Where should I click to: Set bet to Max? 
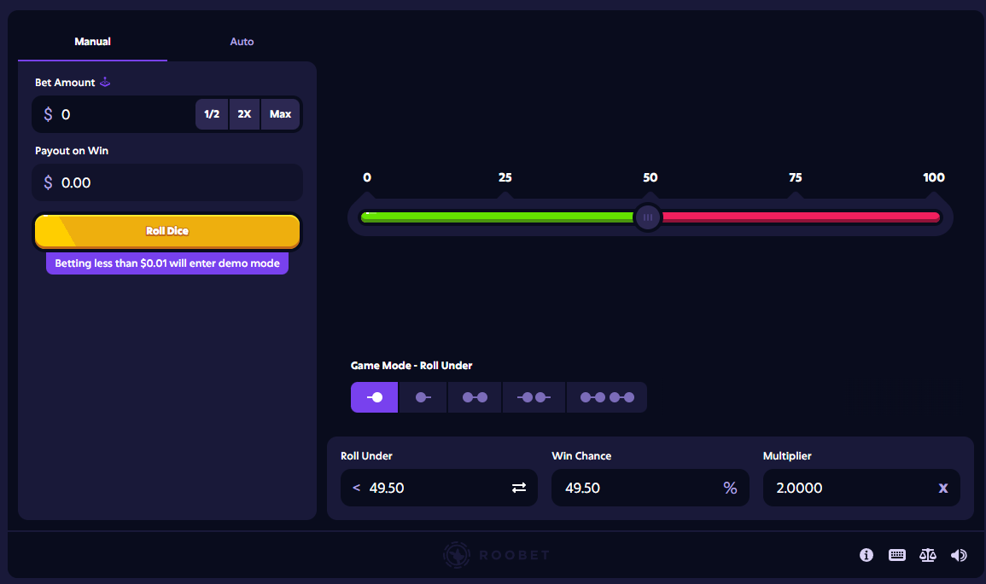[x=281, y=114]
